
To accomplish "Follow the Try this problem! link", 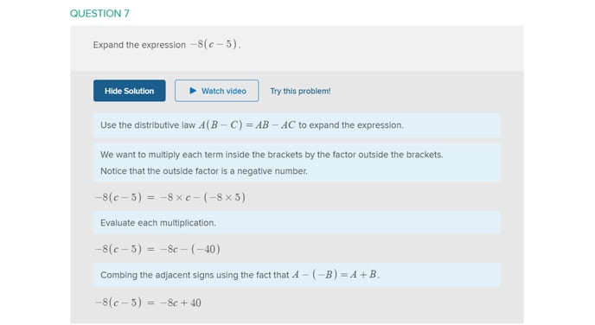I will pos(300,91).
